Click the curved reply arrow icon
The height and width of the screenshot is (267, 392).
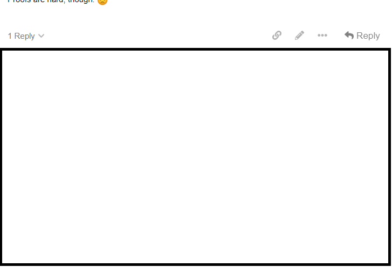[349, 36]
